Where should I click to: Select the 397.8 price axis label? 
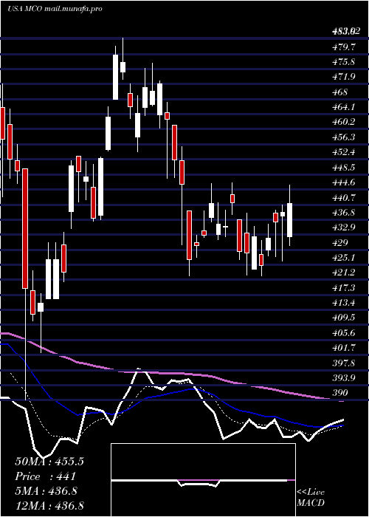pos(343,363)
